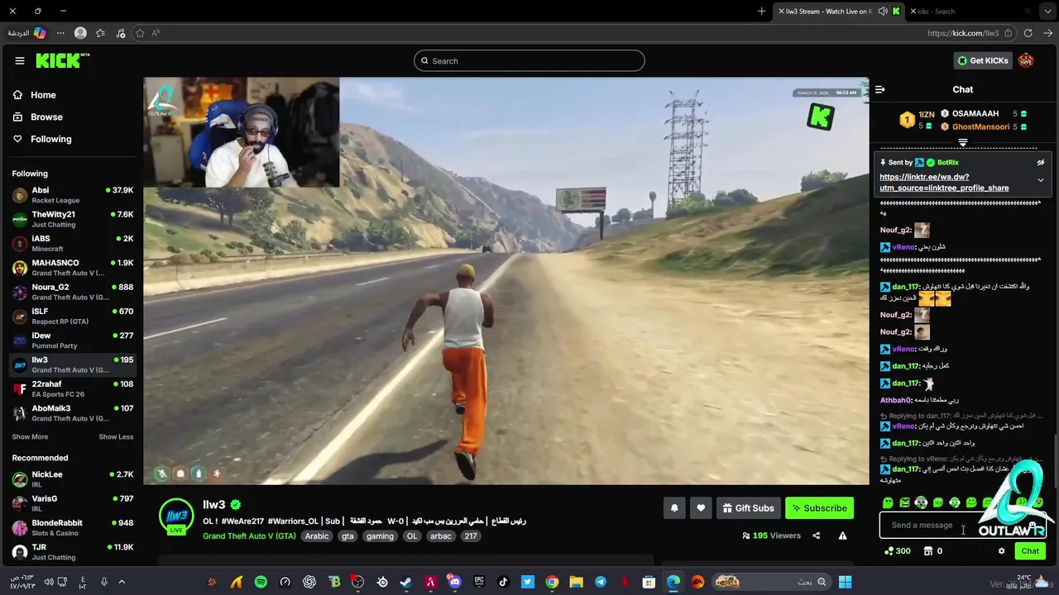
Task: Open Spotify from the taskbar
Action: tap(261, 582)
